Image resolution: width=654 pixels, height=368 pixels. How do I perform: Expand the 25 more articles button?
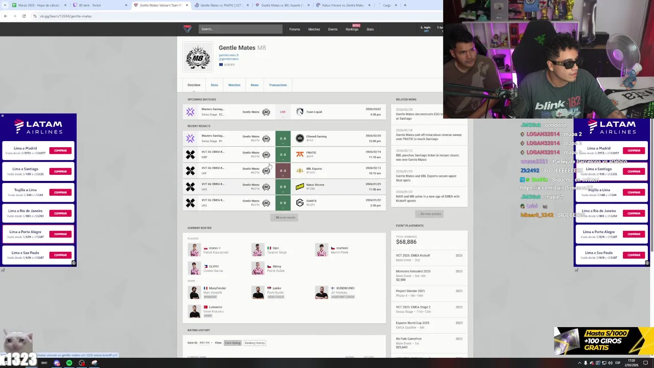429,214
